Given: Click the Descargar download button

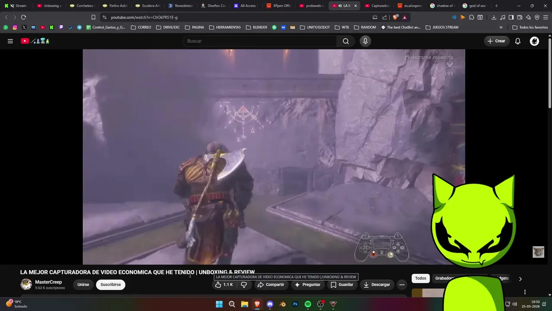Looking at the screenshot, I should click(x=377, y=285).
